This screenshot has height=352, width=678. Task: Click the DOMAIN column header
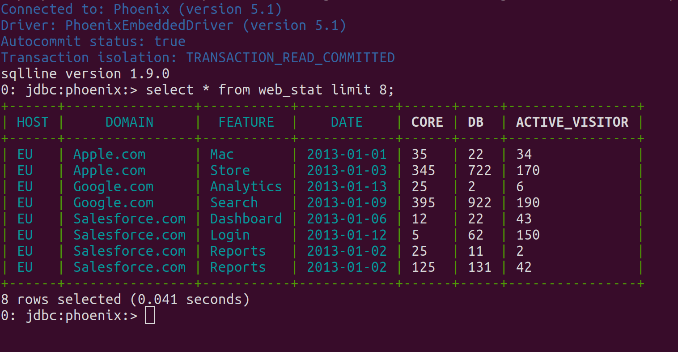coord(129,122)
